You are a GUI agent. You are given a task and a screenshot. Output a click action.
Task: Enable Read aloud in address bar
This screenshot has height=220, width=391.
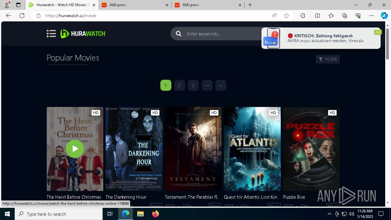tap(274, 16)
